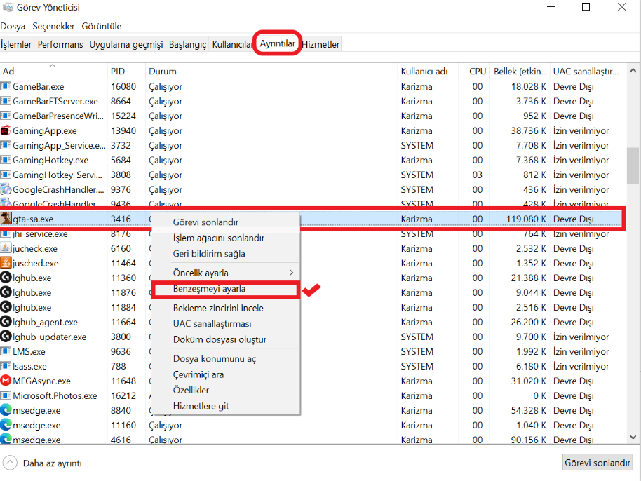Viewport: 641px width, 481px height.
Task: Switch to the Kullanıcılar tab
Action: pos(232,44)
